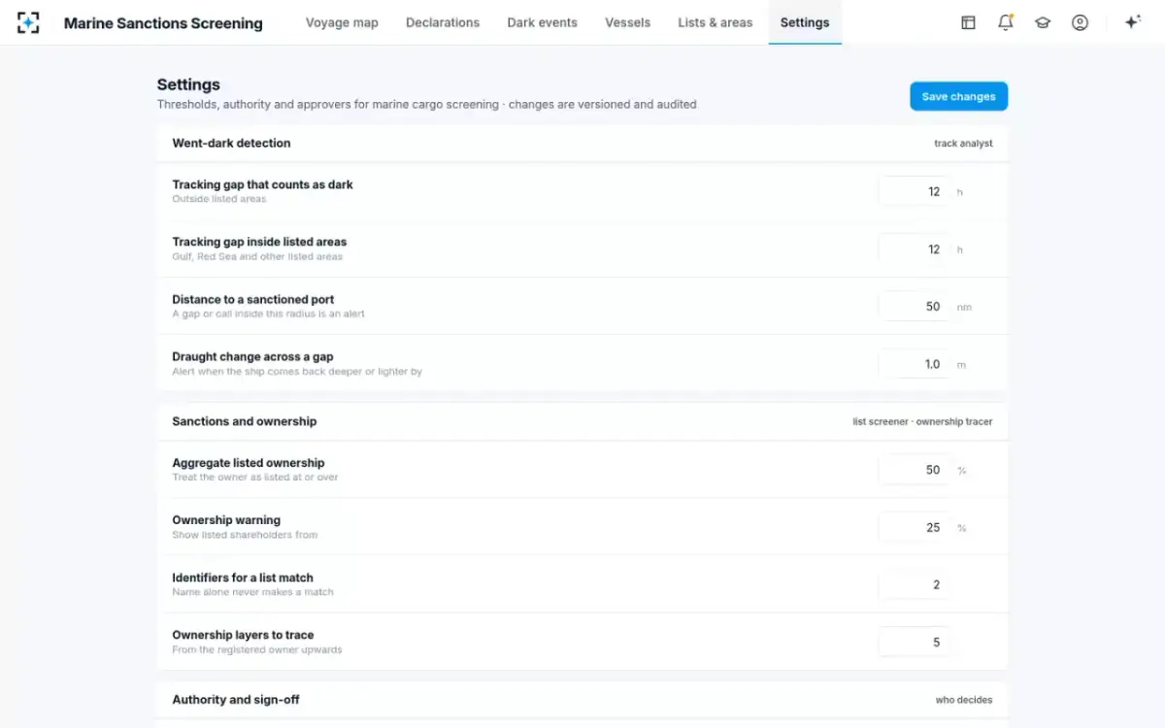
Task: Edit the Tracking gap that counts as dark value
Action: pyautogui.click(x=914, y=191)
